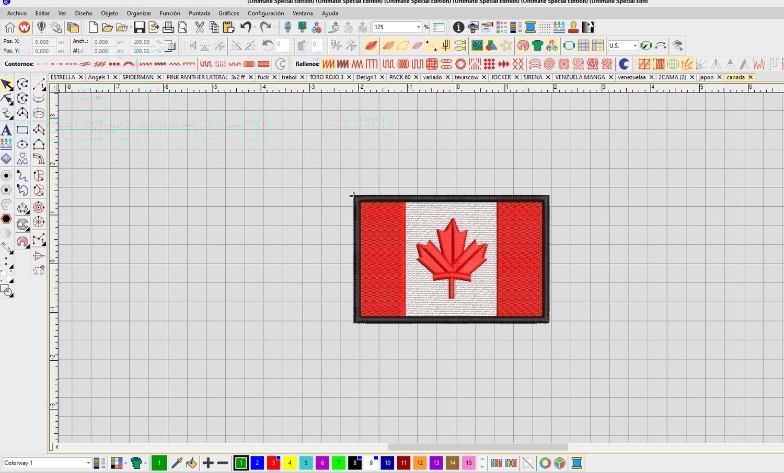
Task: Open the Ayuda menu
Action: pos(330,13)
